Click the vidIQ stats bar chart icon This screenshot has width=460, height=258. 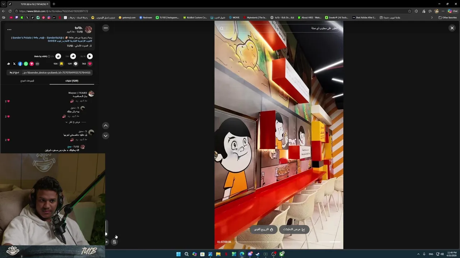pyautogui.click(x=58, y=56)
